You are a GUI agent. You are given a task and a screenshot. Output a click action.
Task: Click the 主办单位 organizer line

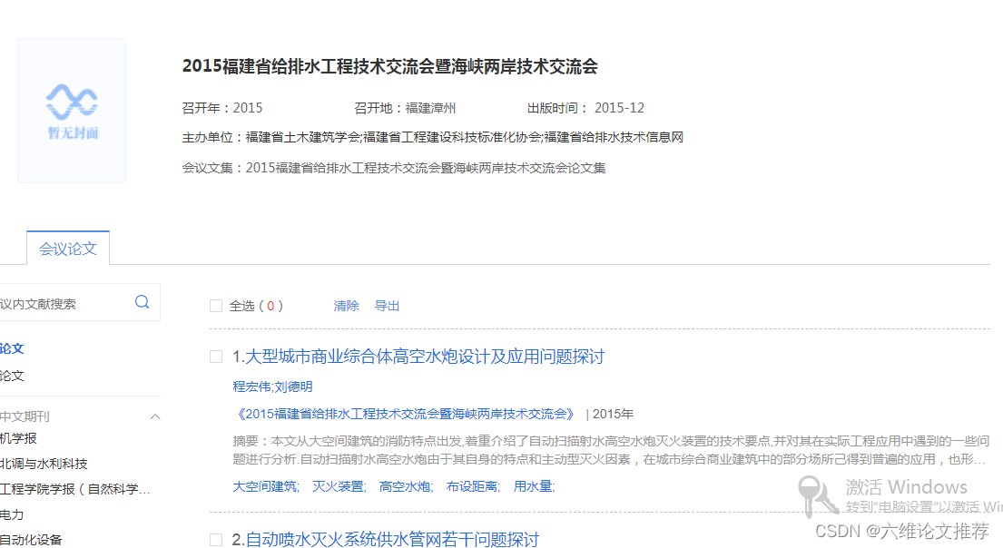click(x=432, y=137)
